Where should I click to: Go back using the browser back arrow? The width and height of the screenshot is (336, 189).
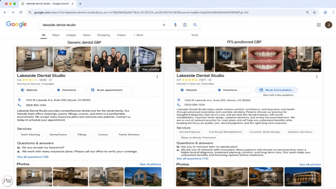pos(5,12)
